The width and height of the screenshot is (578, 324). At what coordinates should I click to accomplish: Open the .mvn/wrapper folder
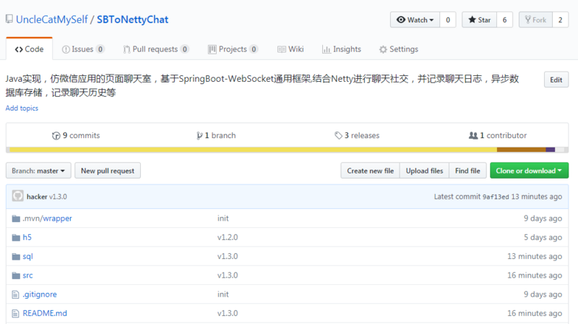click(47, 218)
